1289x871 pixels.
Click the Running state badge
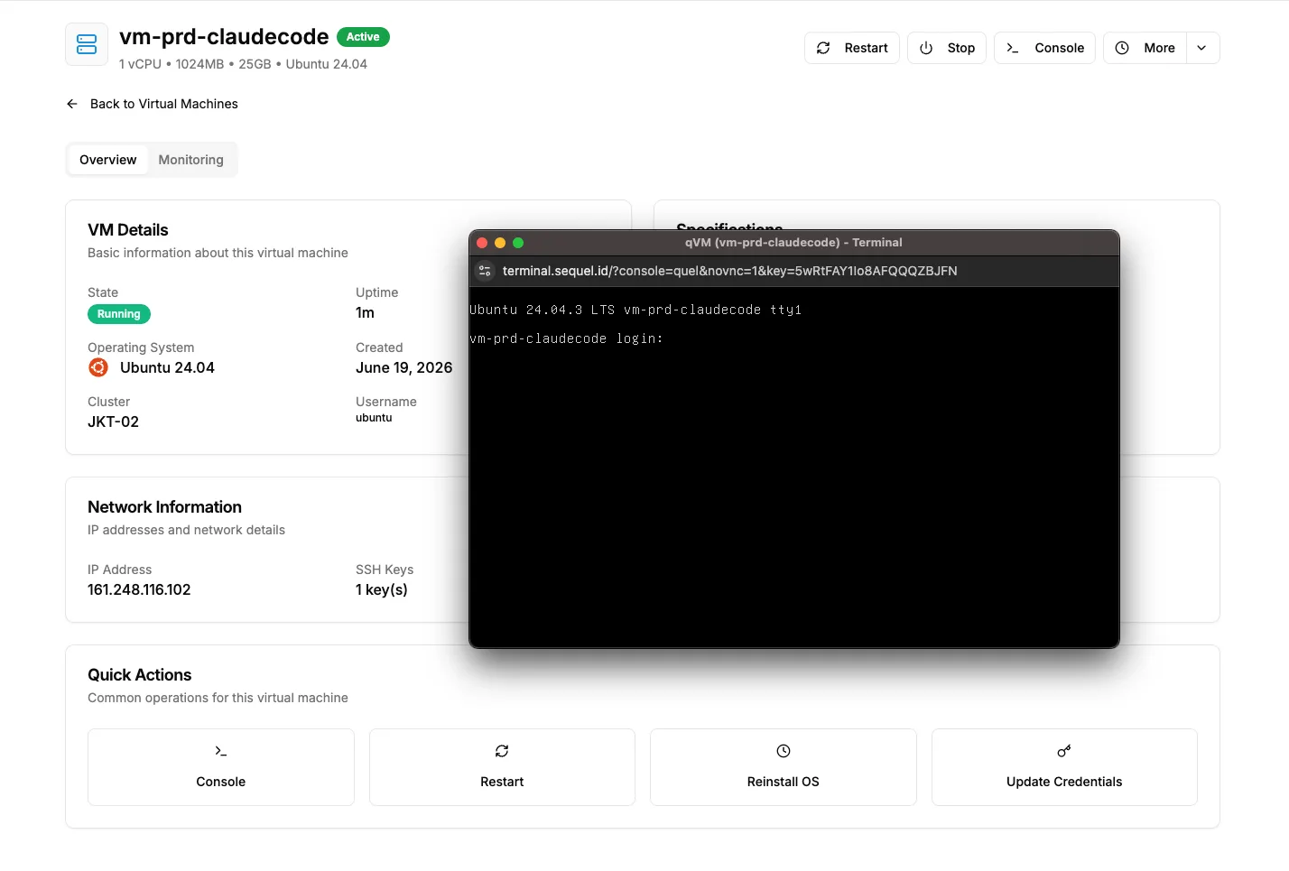(119, 314)
